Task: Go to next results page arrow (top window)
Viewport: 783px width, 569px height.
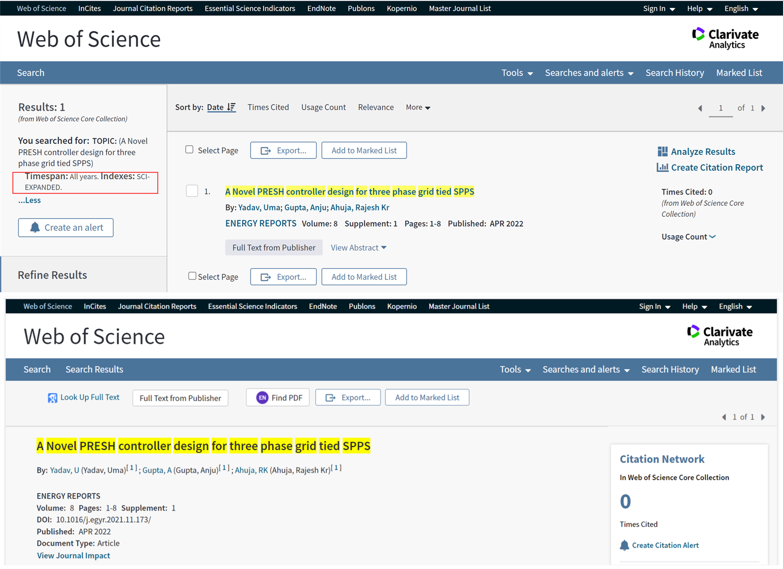Action: 763,108
